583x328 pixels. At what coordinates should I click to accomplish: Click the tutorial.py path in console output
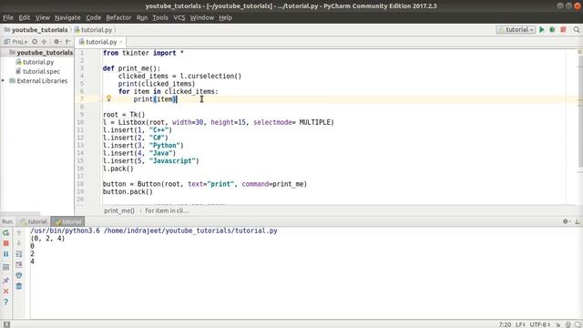pyautogui.click(x=190, y=231)
